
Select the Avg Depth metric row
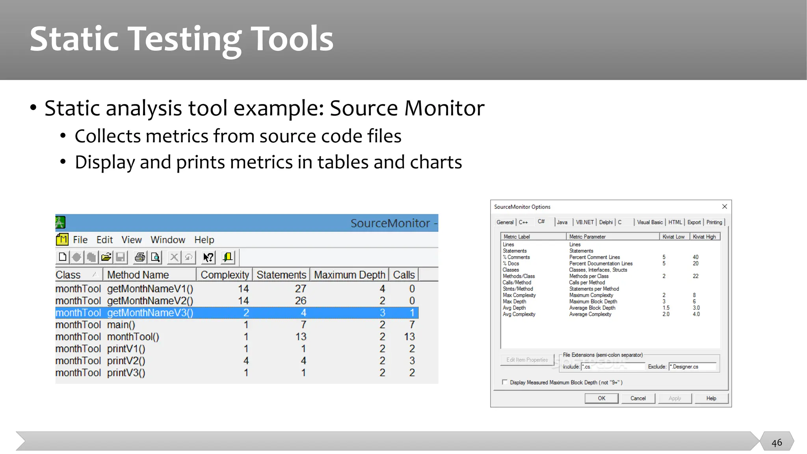(x=610, y=308)
